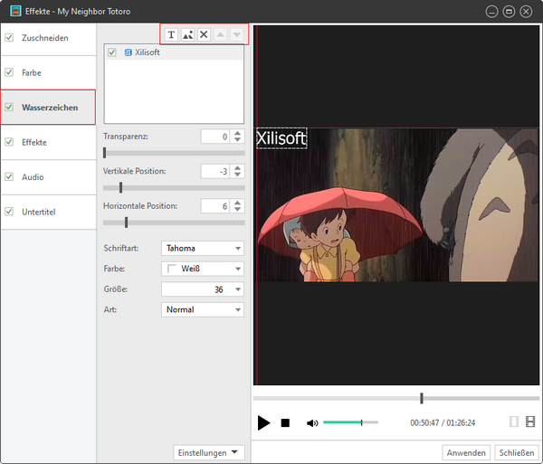This screenshot has width=543, height=464.
Task: Play the video preview
Action: click(263, 422)
